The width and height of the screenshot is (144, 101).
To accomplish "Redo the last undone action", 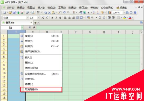I will (x=68, y=12).
